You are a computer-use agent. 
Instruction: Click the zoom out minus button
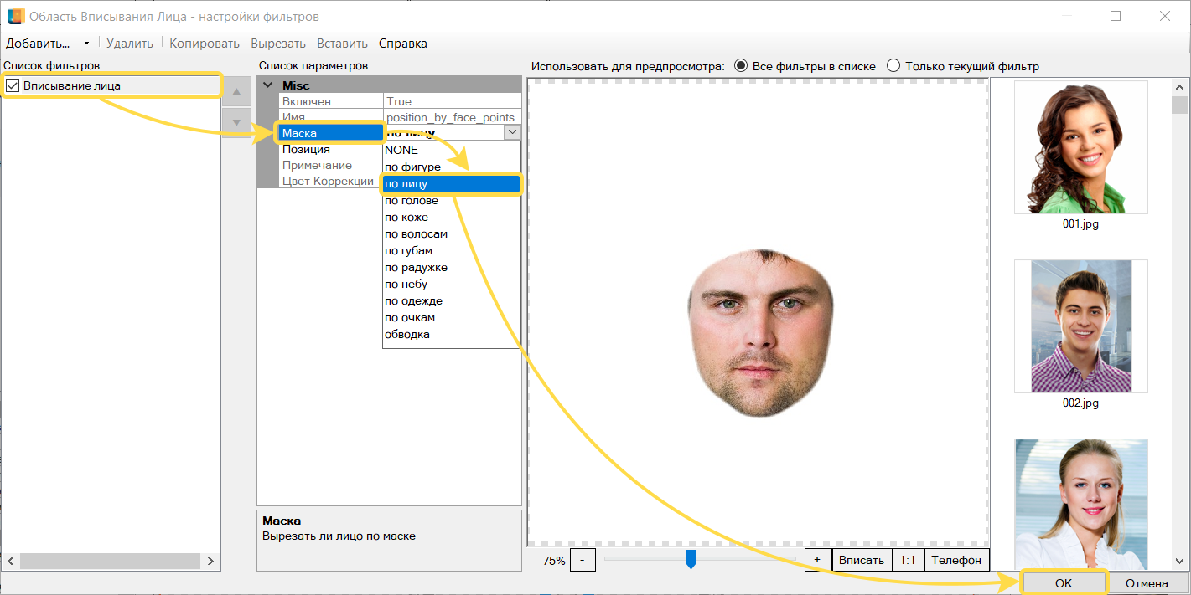[x=583, y=560]
